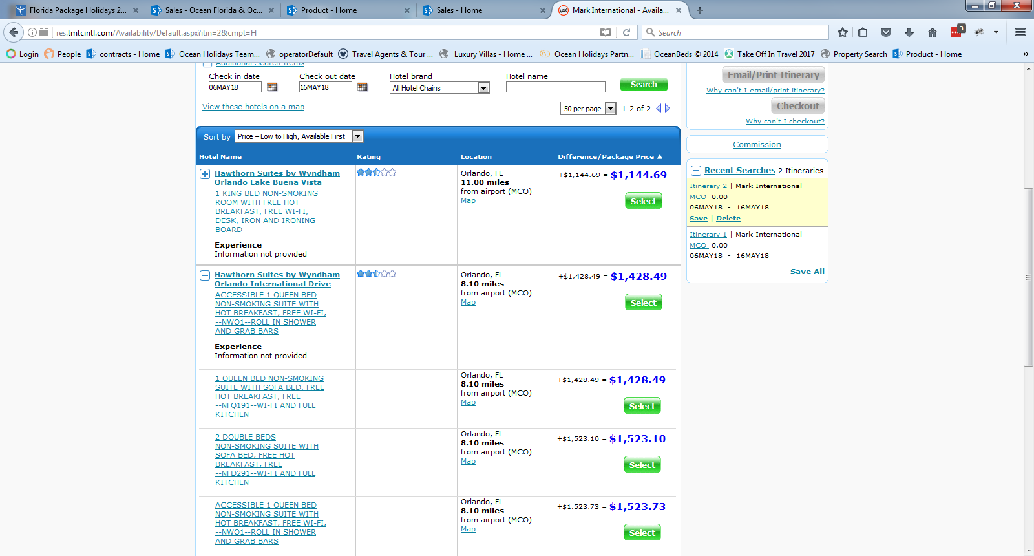This screenshot has width=1034, height=556.
Task: Open the Login bookmark
Action: (x=23, y=54)
